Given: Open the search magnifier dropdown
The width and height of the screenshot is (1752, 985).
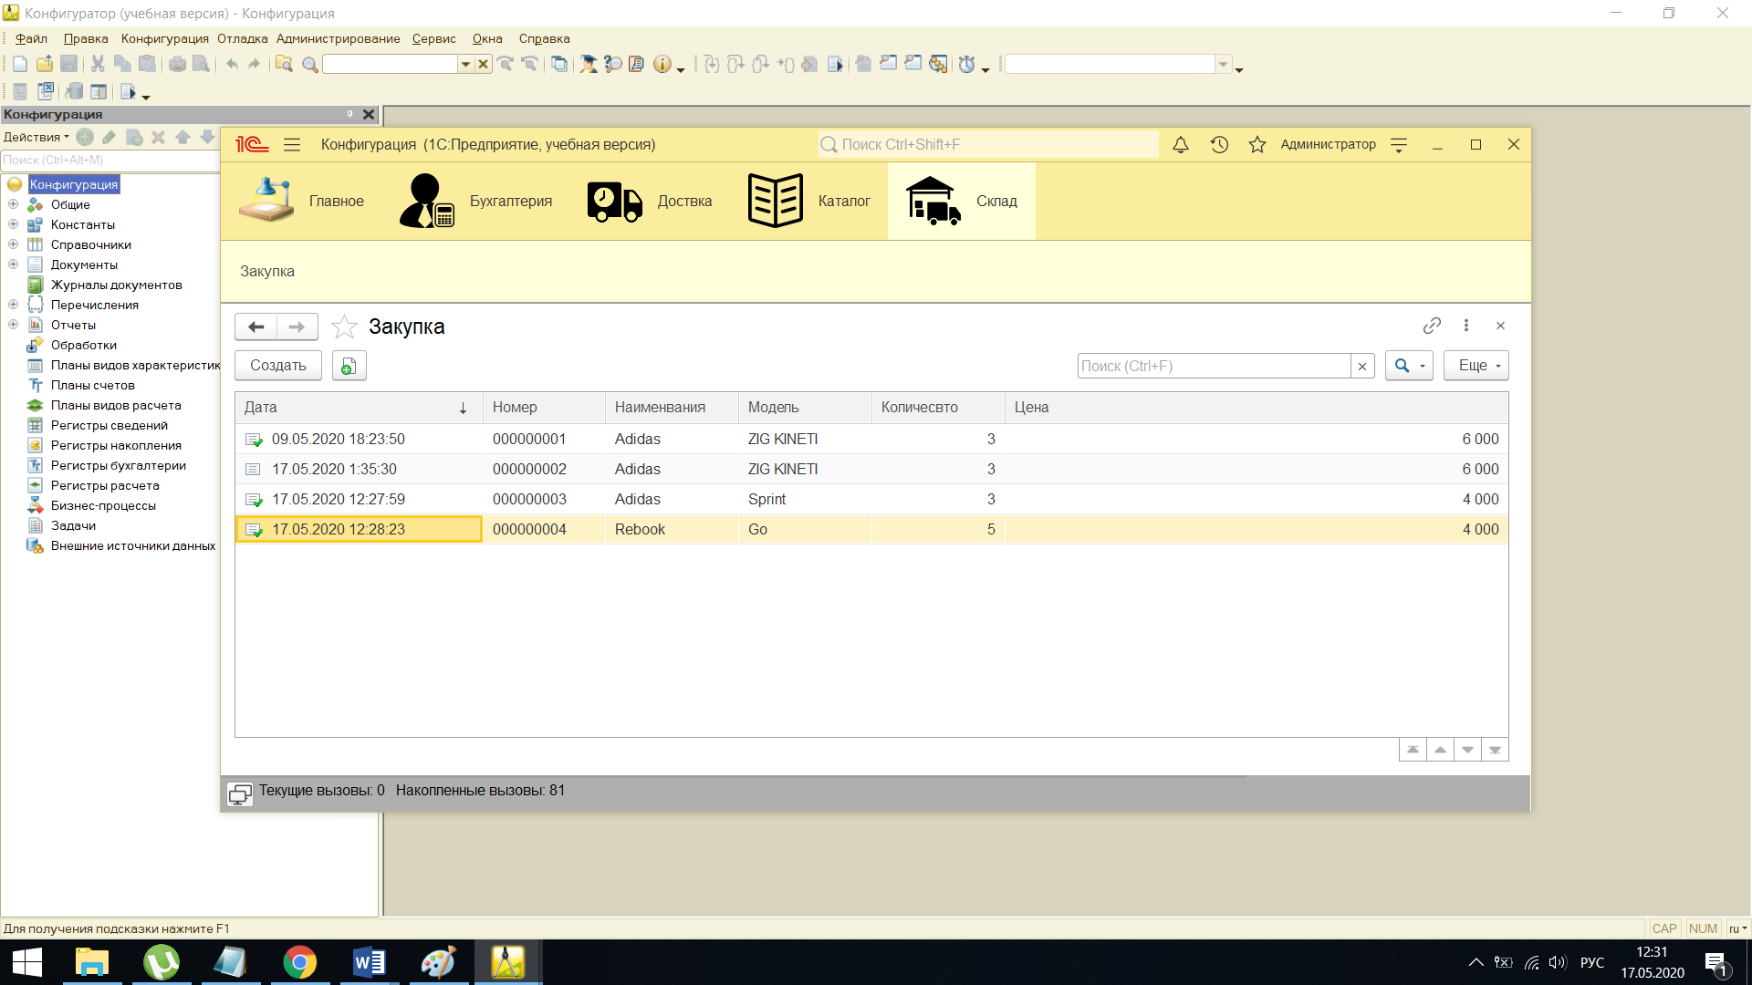Looking at the screenshot, I should pos(1409,366).
